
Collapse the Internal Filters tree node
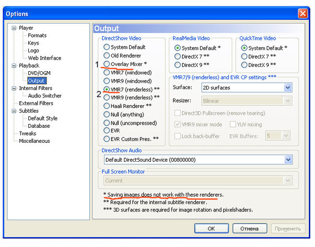pyautogui.click(x=14, y=88)
